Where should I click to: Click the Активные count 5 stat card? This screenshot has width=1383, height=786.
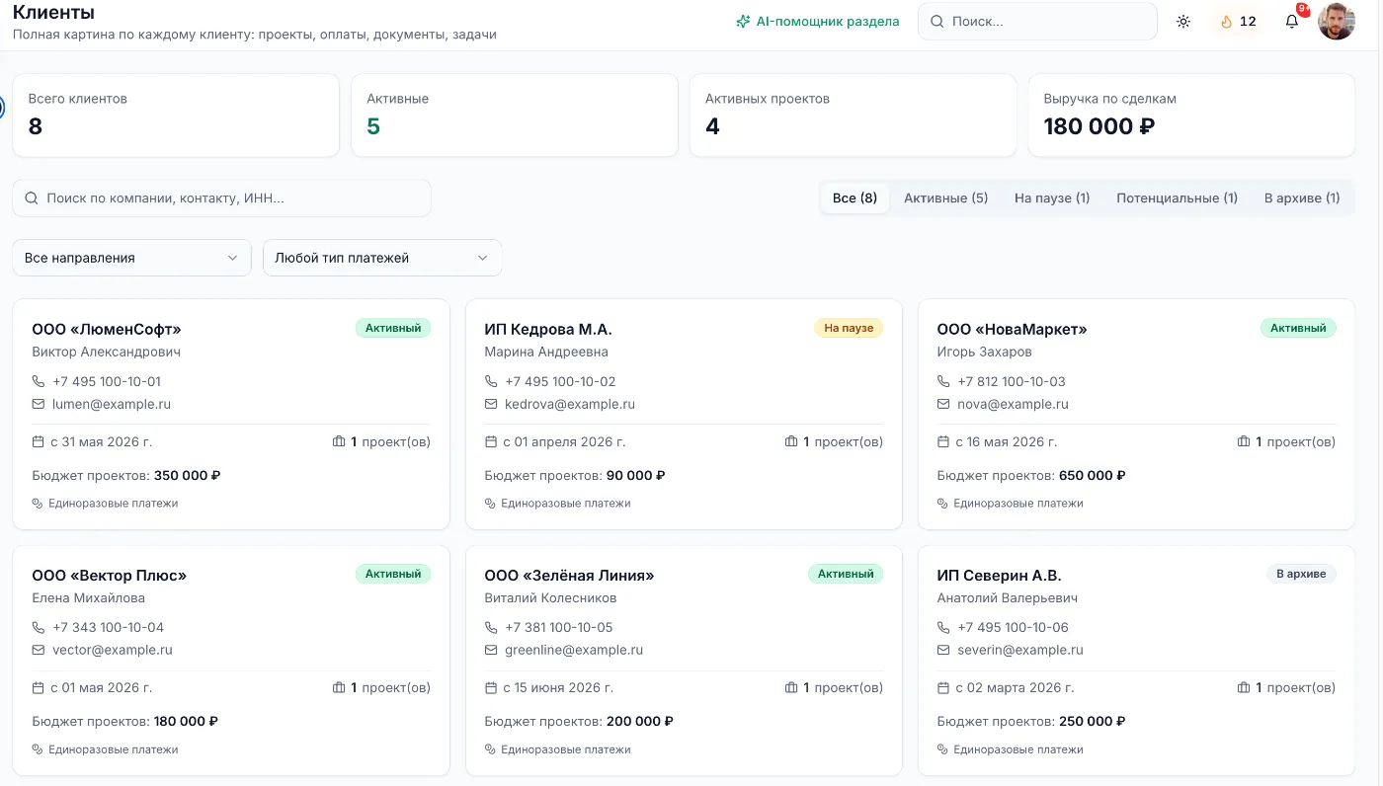click(515, 116)
